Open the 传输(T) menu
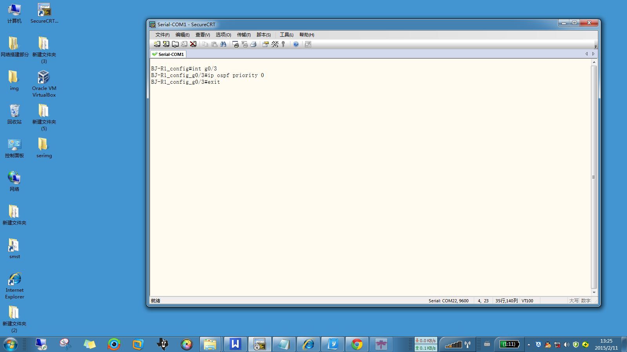The image size is (627, 352). (x=244, y=35)
